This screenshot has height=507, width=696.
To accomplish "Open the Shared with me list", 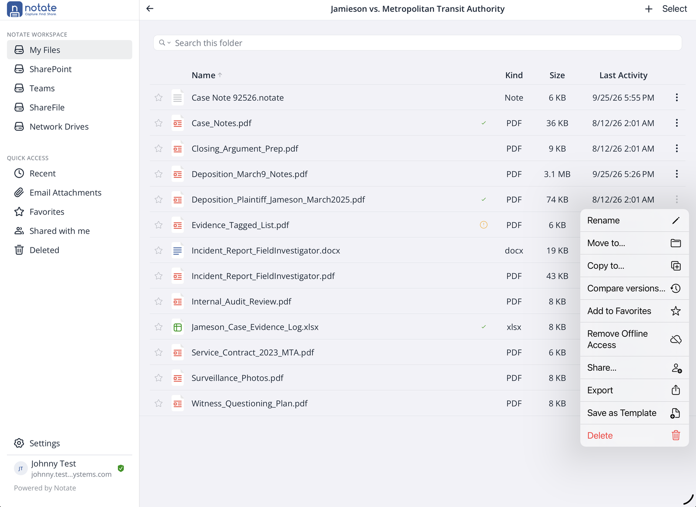I will pos(70,231).
